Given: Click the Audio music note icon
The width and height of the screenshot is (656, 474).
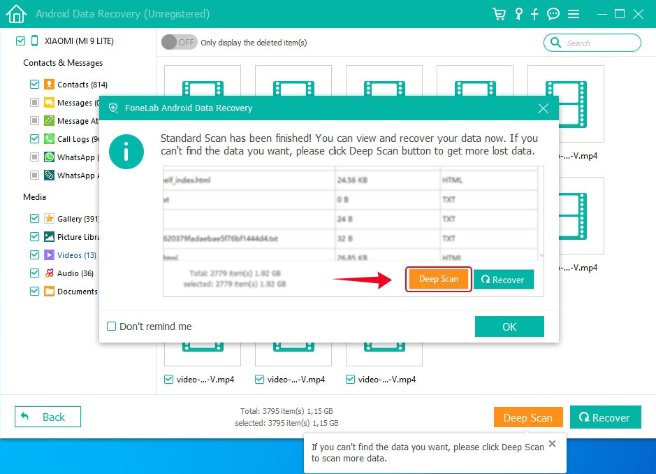Looking at the screenshot, I should coord(50,273).
